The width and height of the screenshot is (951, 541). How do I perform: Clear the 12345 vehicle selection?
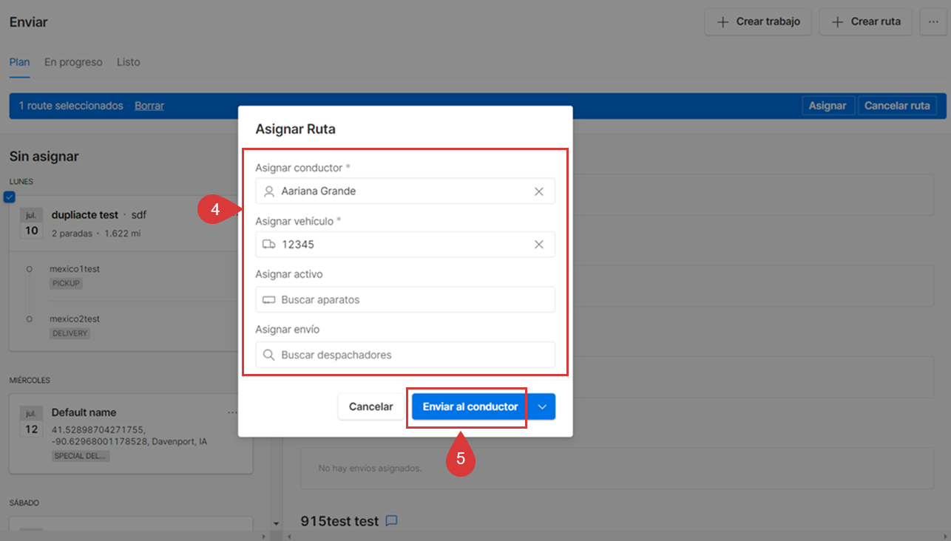pos(538,245)
